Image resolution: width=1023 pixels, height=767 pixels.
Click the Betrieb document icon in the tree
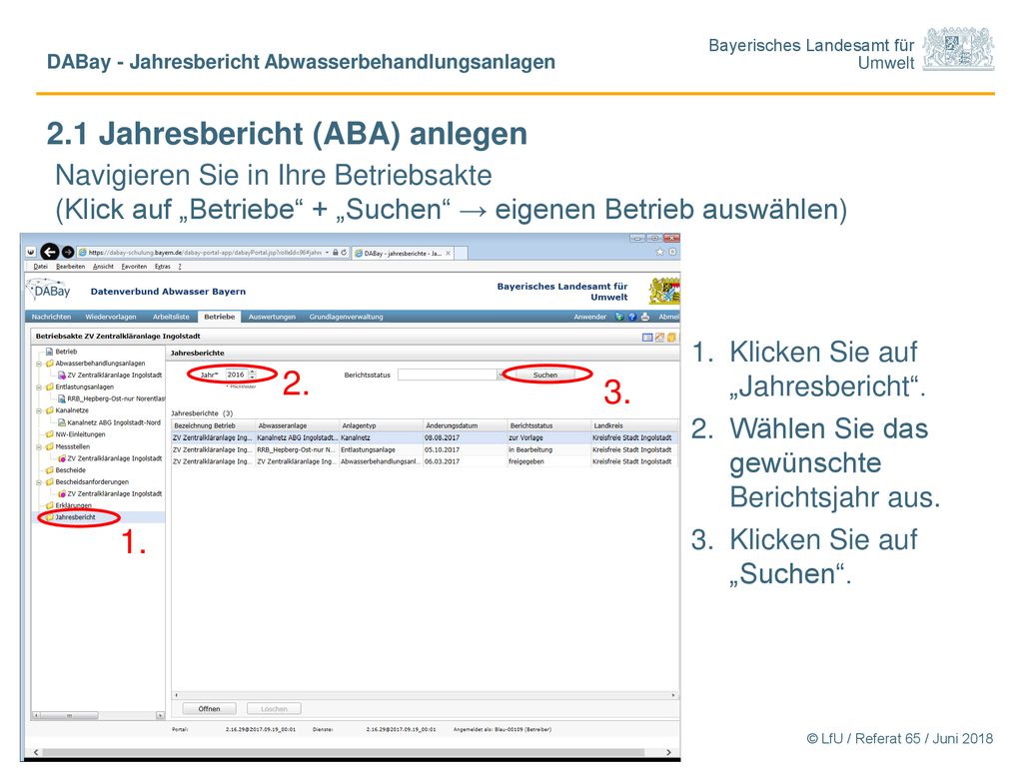(x=50, y=352)
